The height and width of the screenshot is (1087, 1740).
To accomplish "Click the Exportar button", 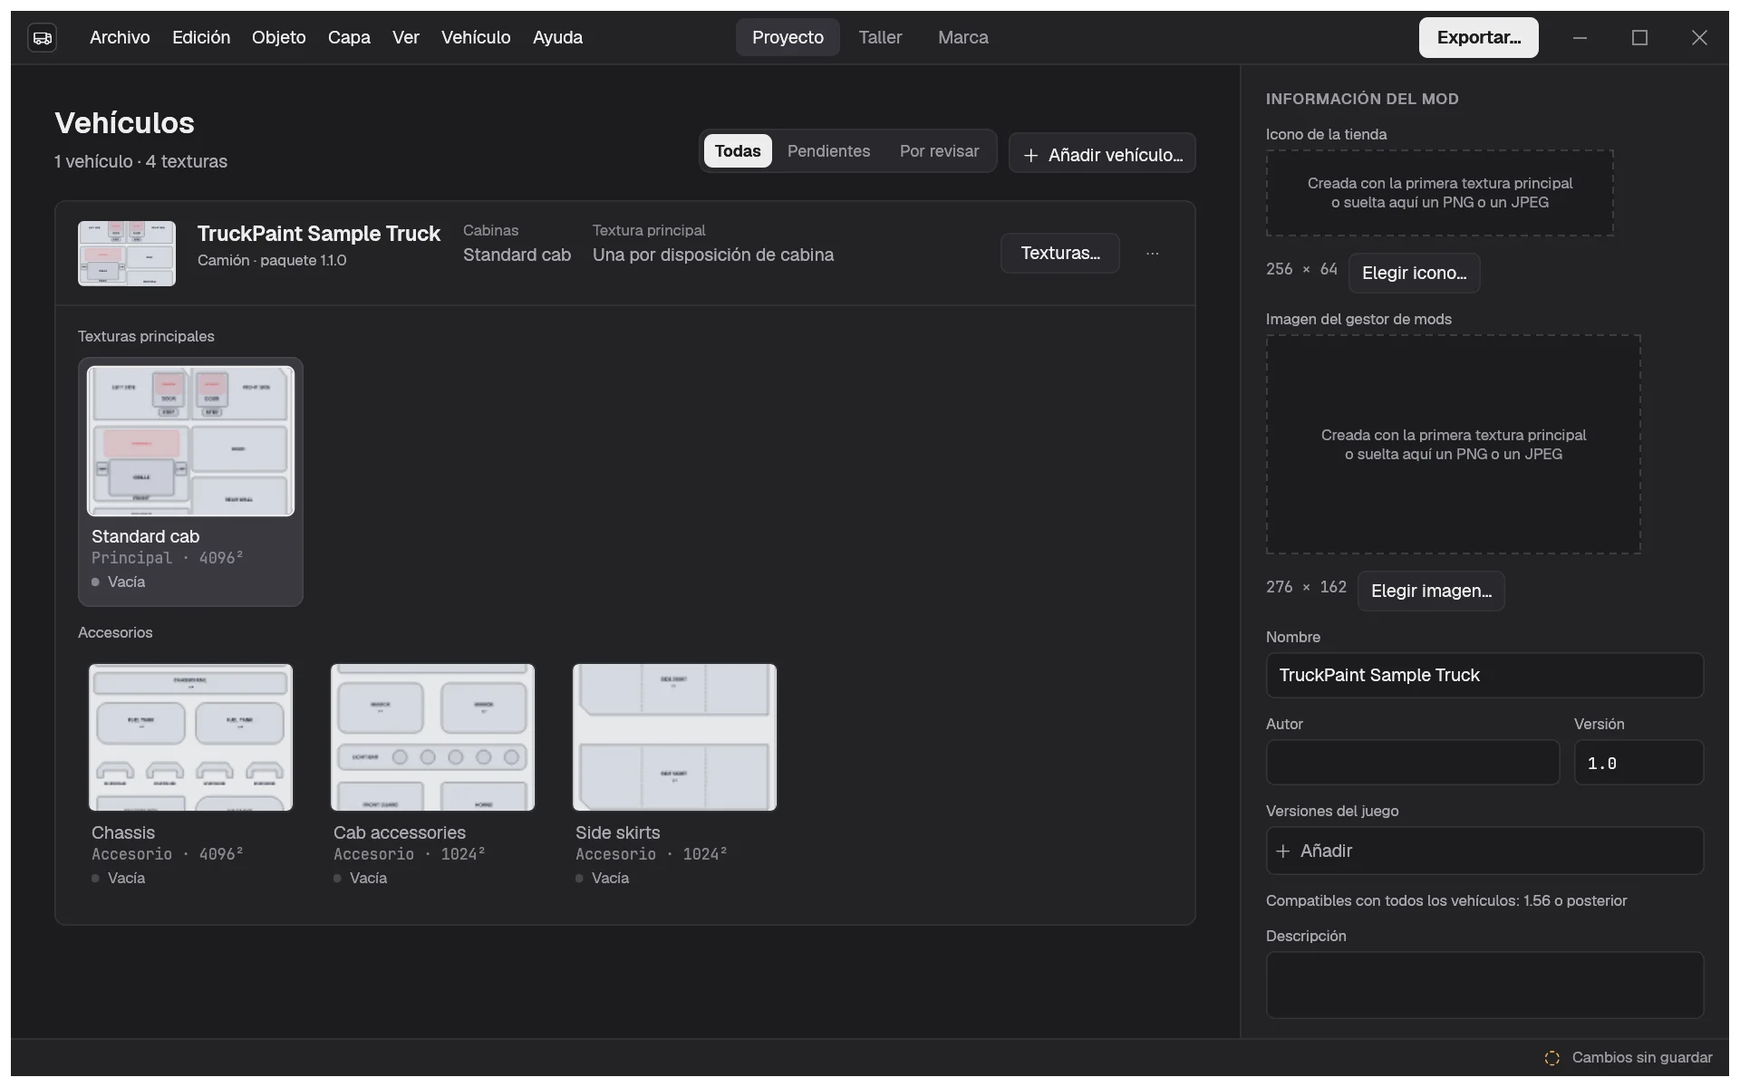I will (1478, 37).
